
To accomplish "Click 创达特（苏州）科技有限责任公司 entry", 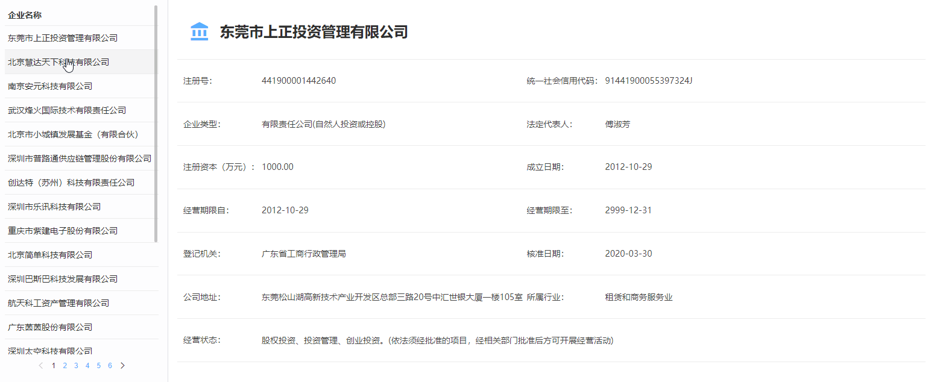I will (x=71, y=183).
